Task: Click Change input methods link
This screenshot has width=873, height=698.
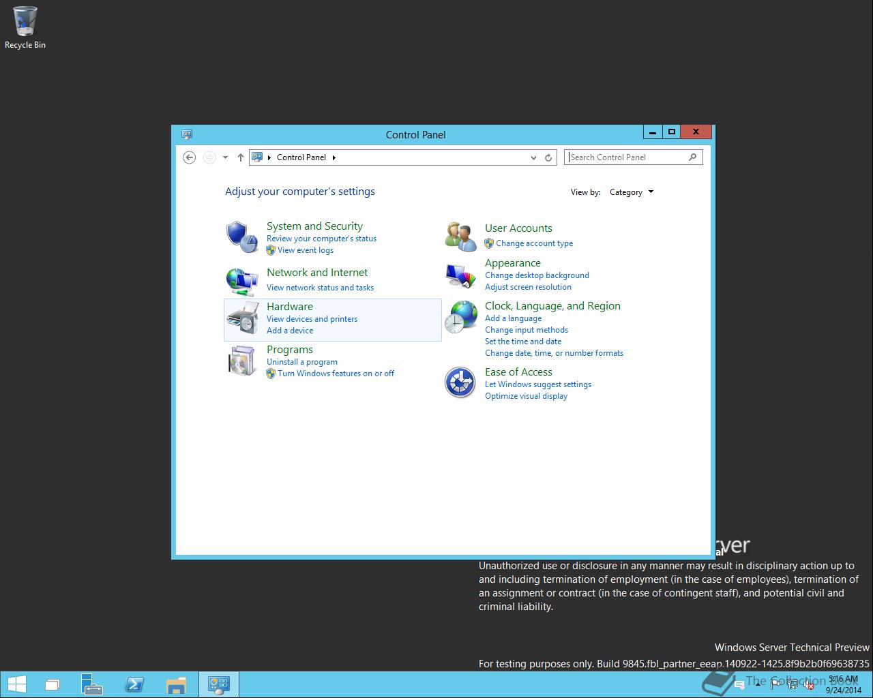Action: click(527, 330)
